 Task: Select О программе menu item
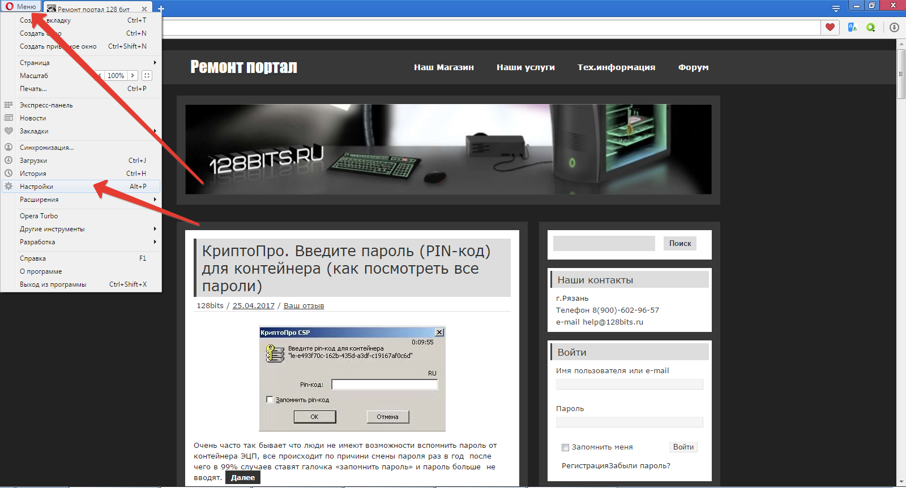pos(82,271)
